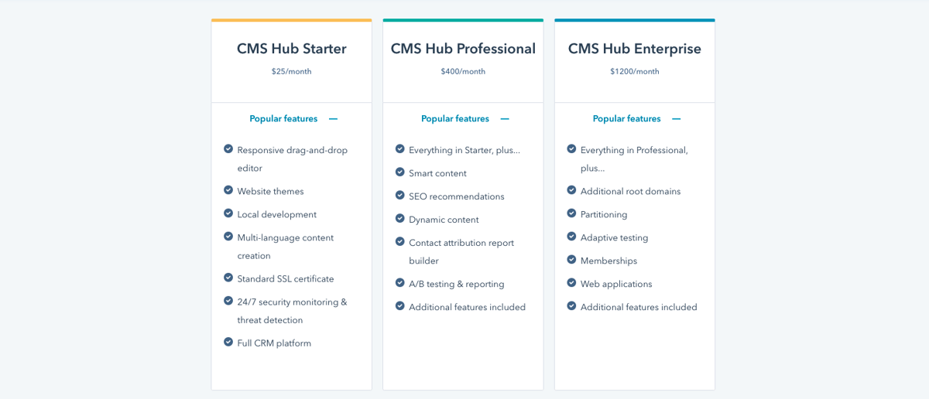Click checkmark icon beside Website themes
The image size is (929, 399).
[228, 190]
